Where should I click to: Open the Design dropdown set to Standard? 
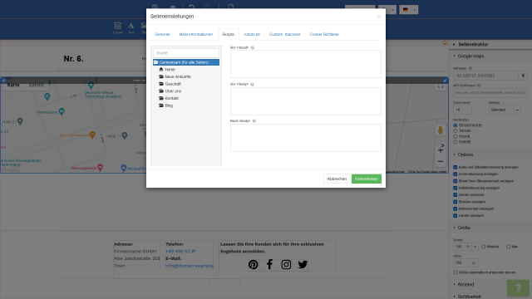tap(505, 110)
